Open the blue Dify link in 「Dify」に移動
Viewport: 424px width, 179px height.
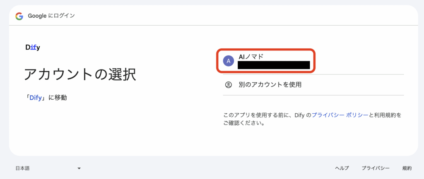click(35, 98)
